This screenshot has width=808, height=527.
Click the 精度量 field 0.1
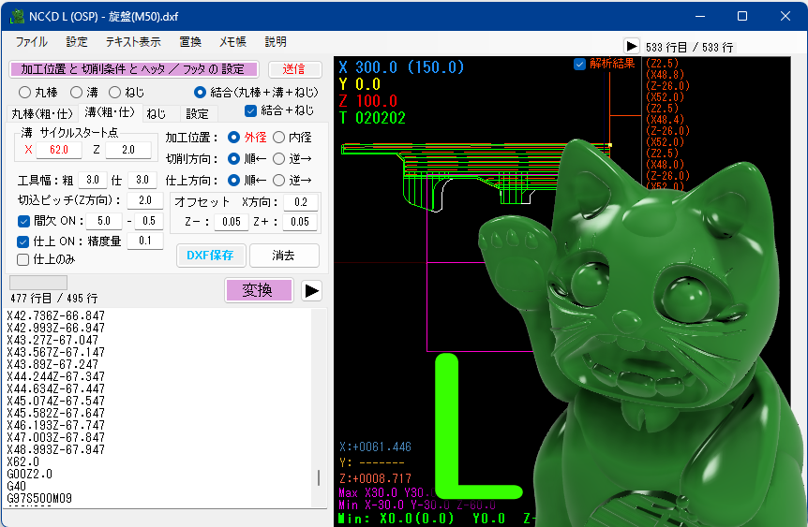coord(144,241)
